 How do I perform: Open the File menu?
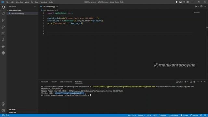[7, 2]
